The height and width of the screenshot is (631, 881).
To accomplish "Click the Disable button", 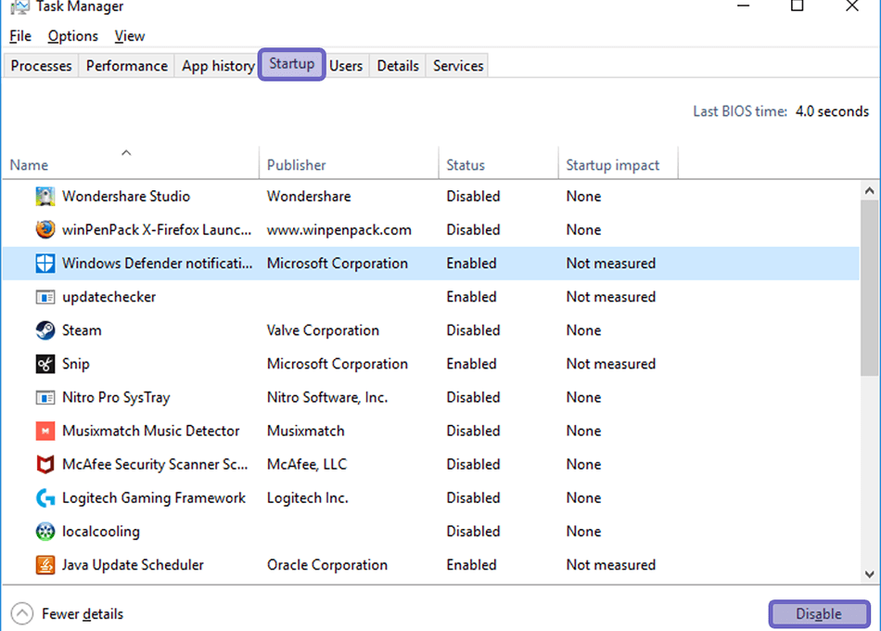I will click(819, 613).
